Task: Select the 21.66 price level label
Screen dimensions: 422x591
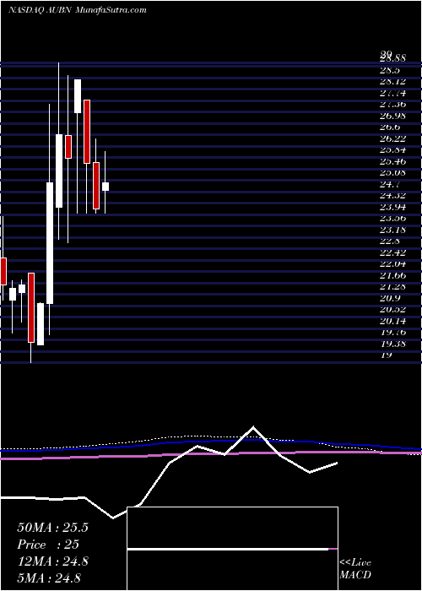Action: click(392, 275)
